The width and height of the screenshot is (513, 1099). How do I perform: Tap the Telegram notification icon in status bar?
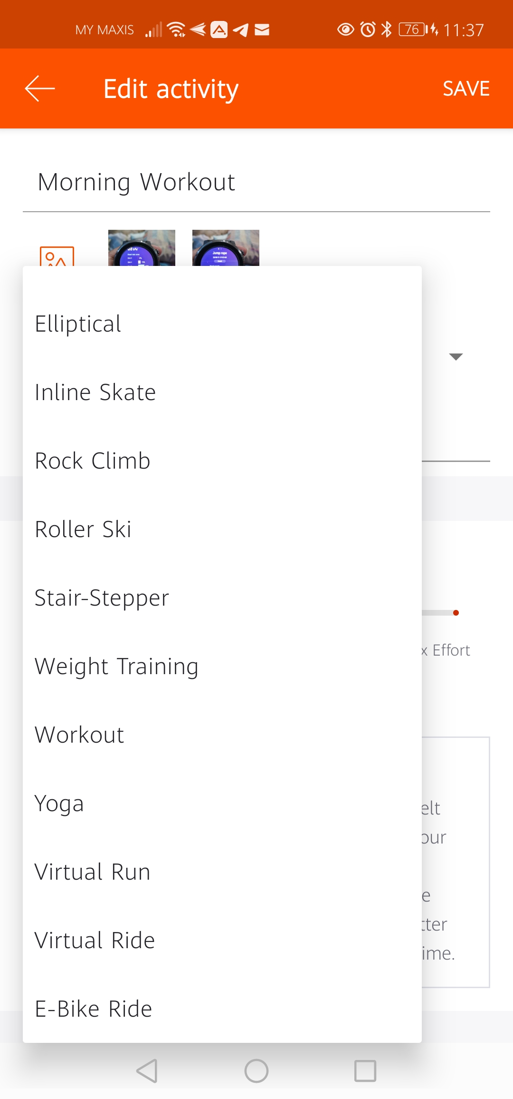240,30
